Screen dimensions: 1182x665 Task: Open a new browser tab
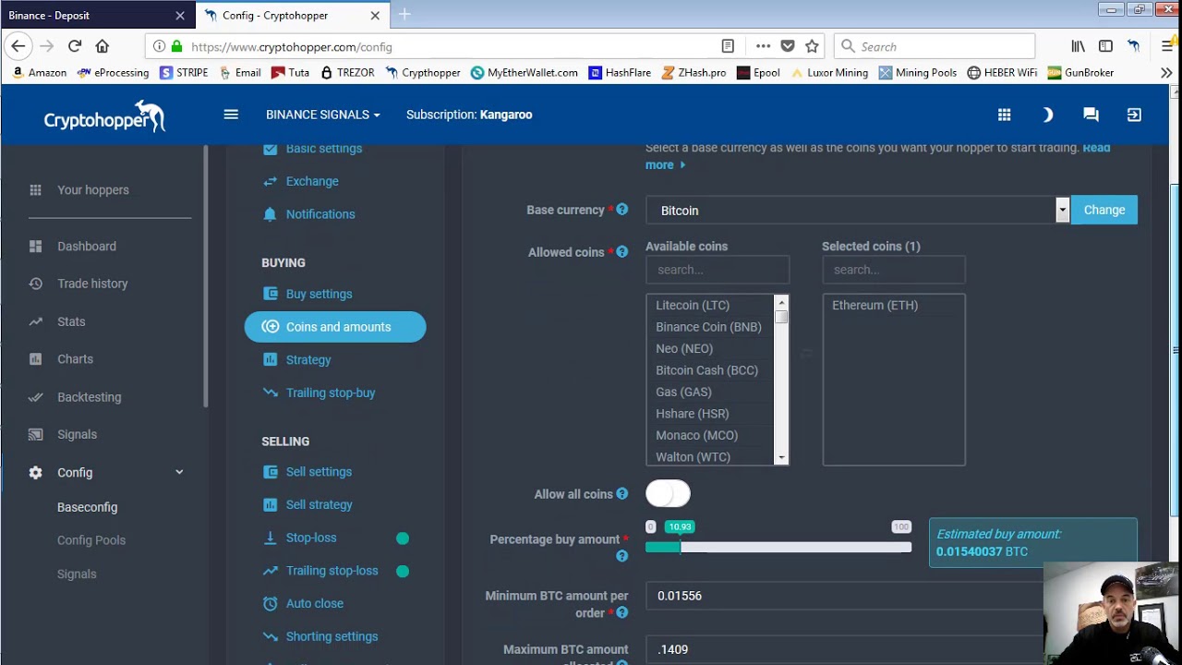point(404,15)
